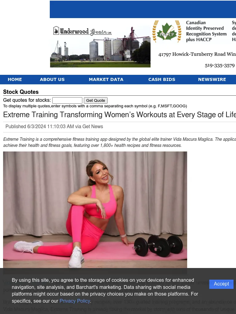Click the fitness trainer photo

(x=95, y=210)
